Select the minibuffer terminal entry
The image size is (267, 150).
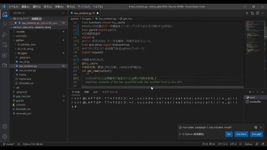(x=255, y=102)
